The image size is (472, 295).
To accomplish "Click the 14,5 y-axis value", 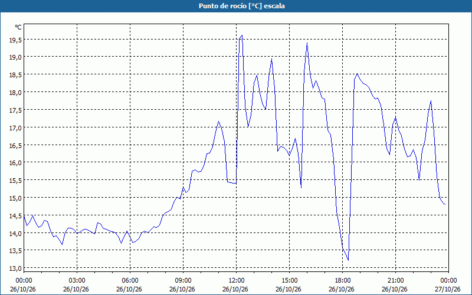I will pos(15,215).
